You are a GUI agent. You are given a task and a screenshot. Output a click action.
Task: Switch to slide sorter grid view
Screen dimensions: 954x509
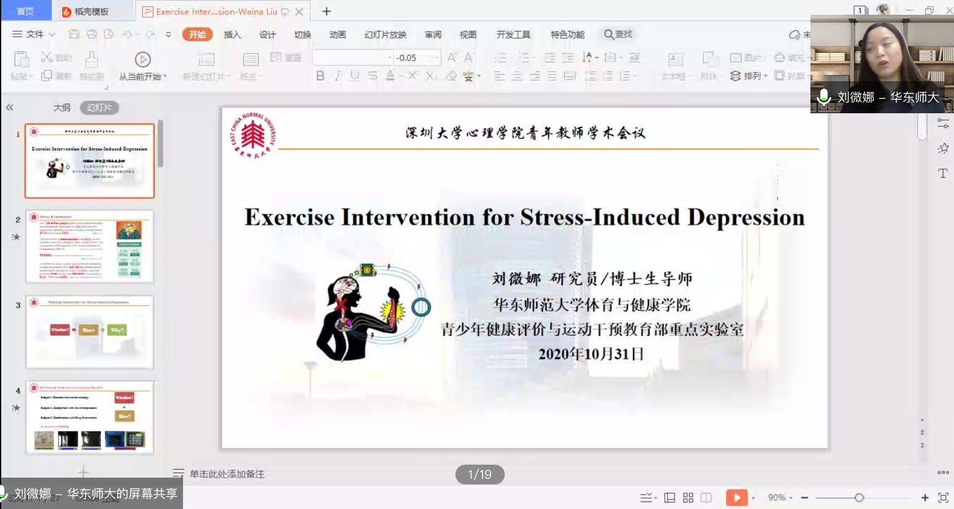688,497
